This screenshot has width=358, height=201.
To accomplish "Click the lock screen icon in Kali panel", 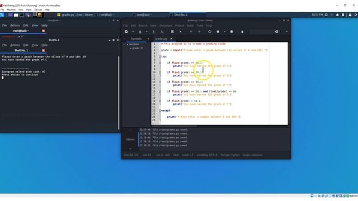I will click(350, 15).
